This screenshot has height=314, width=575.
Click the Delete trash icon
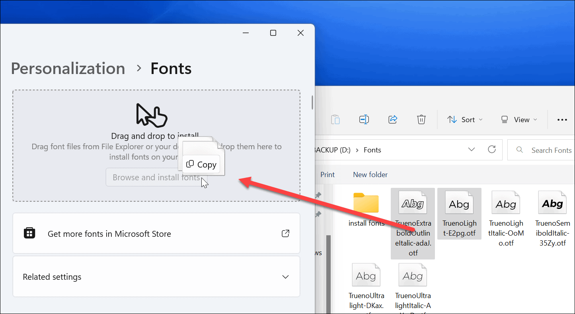pos(421,119)
